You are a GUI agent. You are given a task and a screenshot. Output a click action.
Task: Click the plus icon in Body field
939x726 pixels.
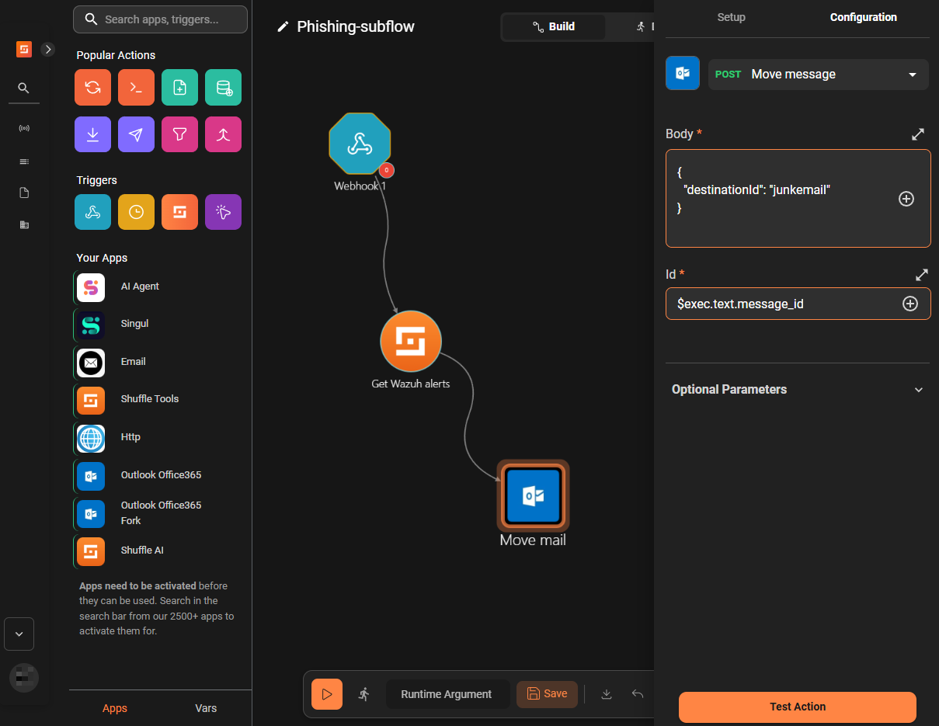tap(906, 199)
